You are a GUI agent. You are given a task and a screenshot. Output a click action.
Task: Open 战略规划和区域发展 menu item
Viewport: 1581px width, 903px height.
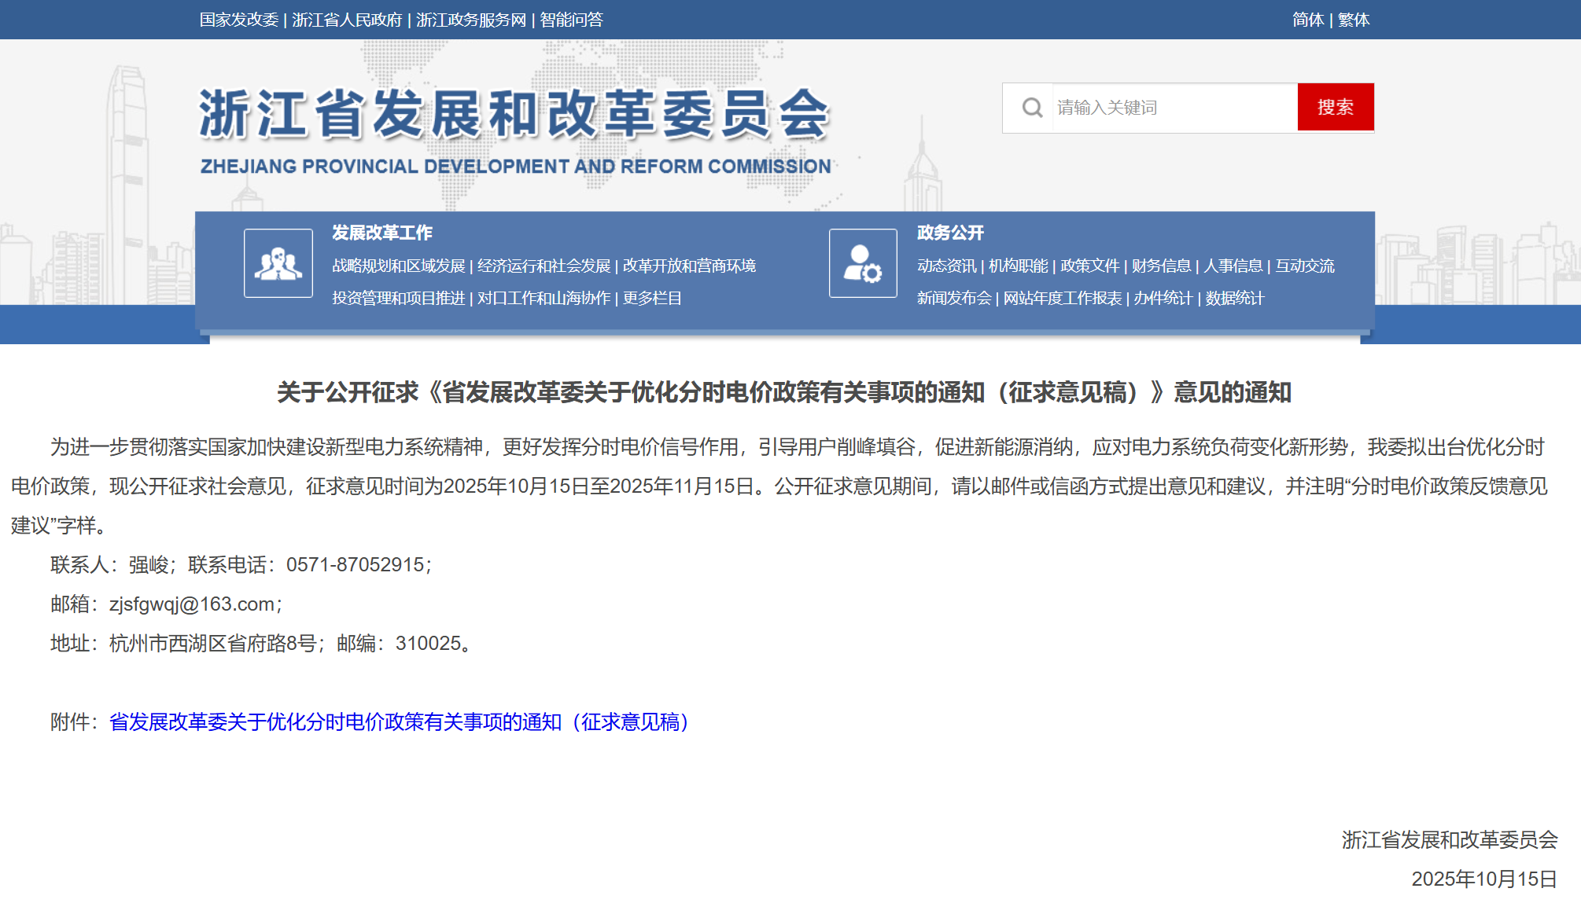coord(398,266)
